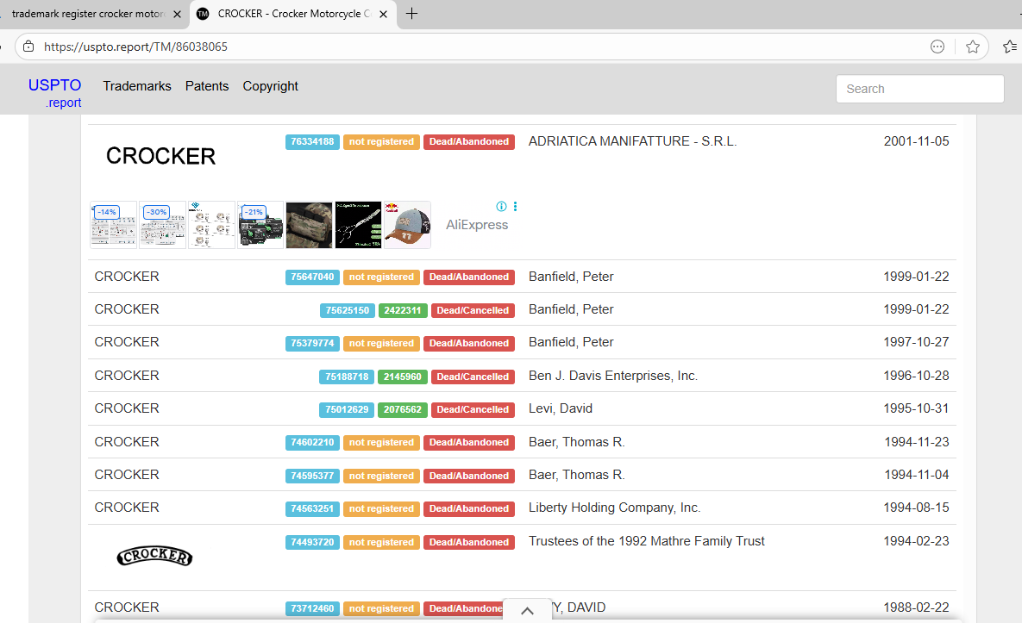Open registration number 2145960 badge

click(402, 377)
